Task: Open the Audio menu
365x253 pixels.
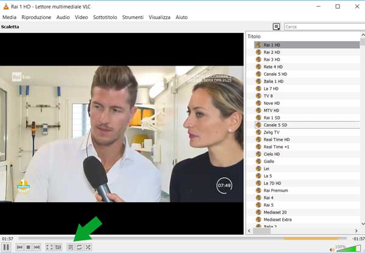Action: point(63,17)
